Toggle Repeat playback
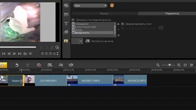 click(x=25, y=54)
